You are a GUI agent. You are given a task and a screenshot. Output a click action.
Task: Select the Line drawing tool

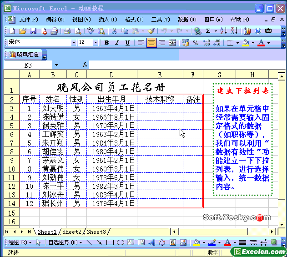point(89,243)
